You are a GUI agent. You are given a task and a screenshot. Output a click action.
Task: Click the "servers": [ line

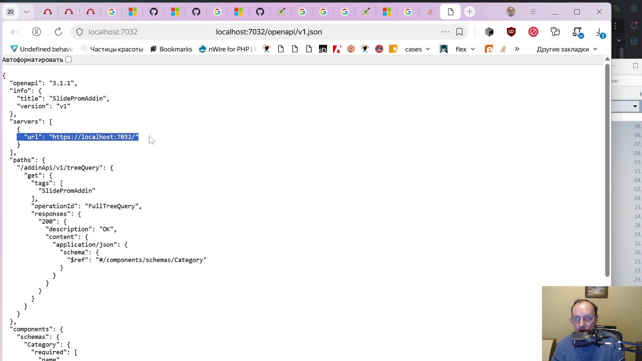pyautogui.click(x=31, y=122)
